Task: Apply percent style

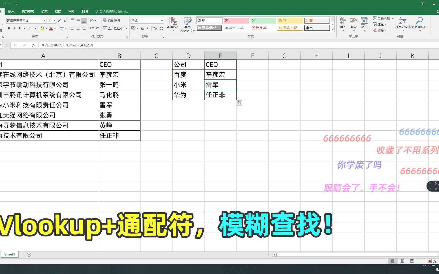Action: click(142, 28)
